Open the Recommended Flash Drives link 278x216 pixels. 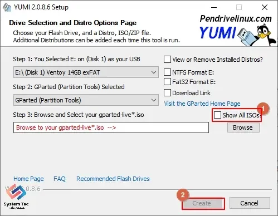[x=113, y=179]
